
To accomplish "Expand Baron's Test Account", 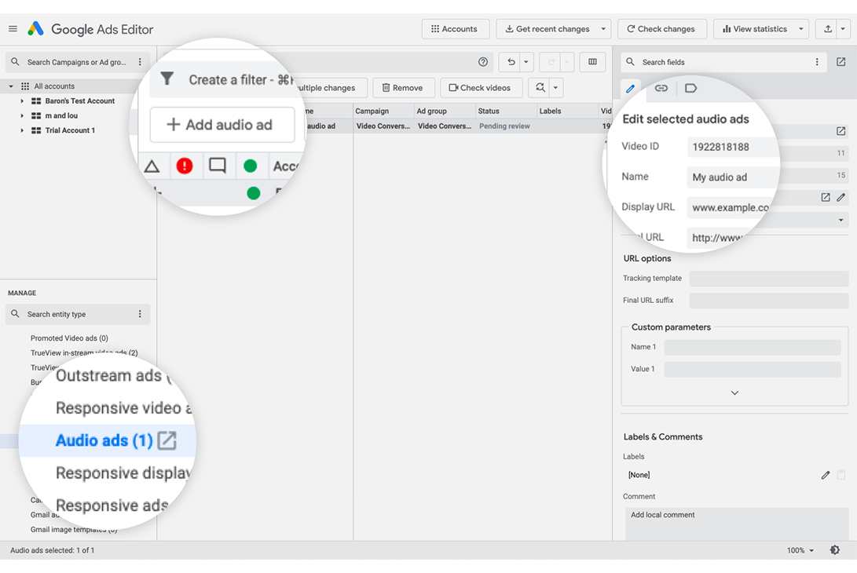I will tap(22, 101).
